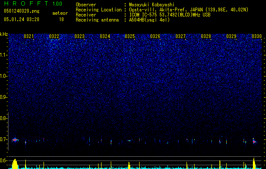The height and width of the screenshot is (169, 266).
Task: Click the 0330 time marker
Action: 257,36
